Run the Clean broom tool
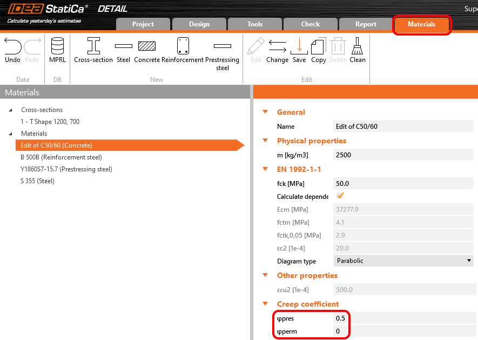This screenshot has height=340, width=478. (x=358, y=46)
